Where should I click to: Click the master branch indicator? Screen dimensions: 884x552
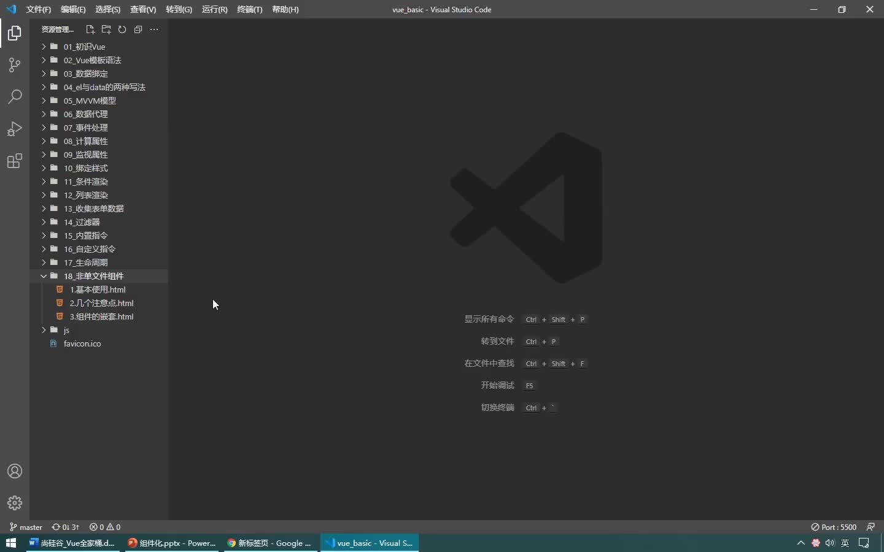pos(26,527)
